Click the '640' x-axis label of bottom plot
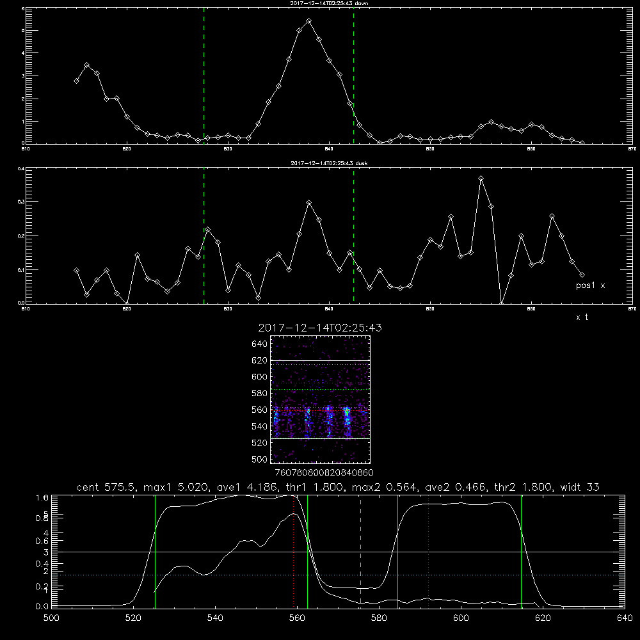This screenshot has width=640, height=640. (625, 618)
